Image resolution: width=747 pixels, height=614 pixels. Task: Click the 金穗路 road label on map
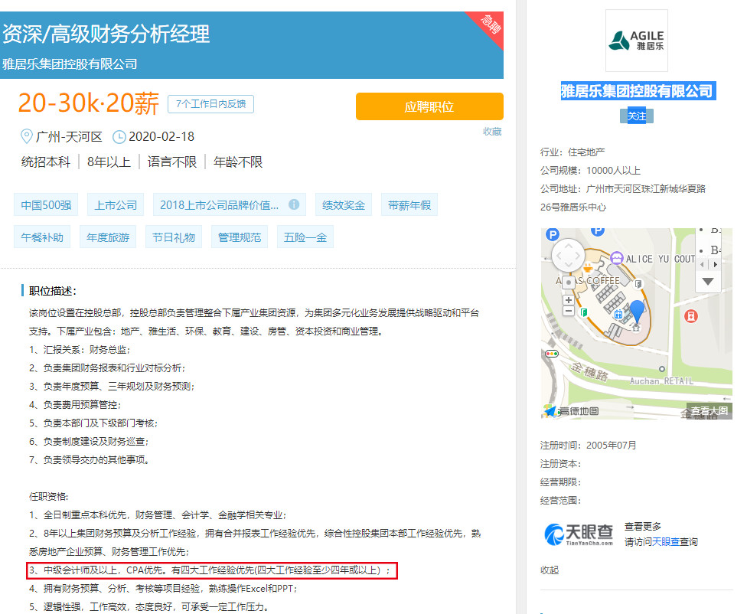(590, 371)
